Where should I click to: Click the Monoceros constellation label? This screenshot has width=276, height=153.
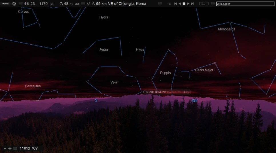(227, 29)
